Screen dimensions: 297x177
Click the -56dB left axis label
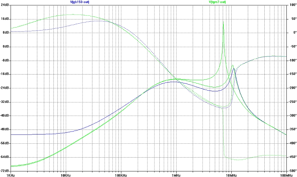[x=4, y=143]
